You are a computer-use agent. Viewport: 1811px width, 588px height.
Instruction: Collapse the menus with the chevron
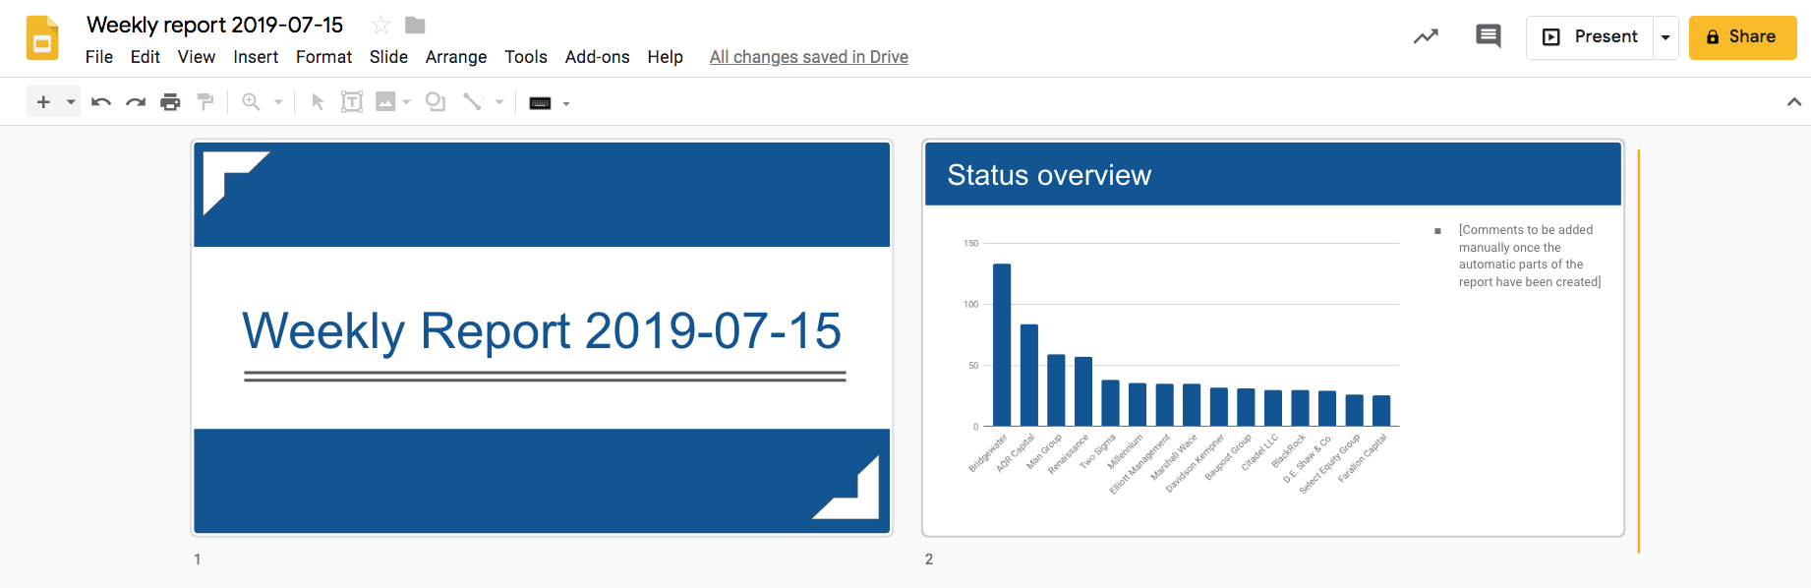point(1793,102)
